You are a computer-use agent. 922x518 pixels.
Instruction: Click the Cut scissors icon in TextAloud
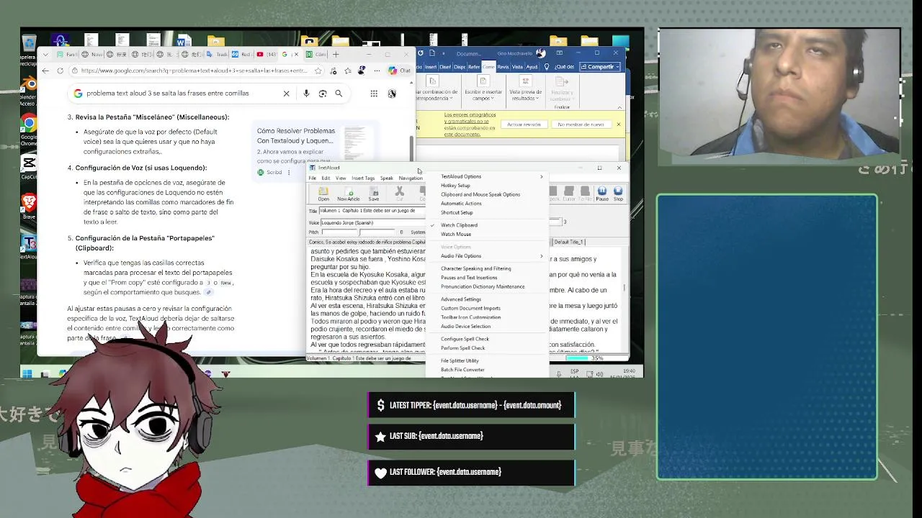coord(399,194)
